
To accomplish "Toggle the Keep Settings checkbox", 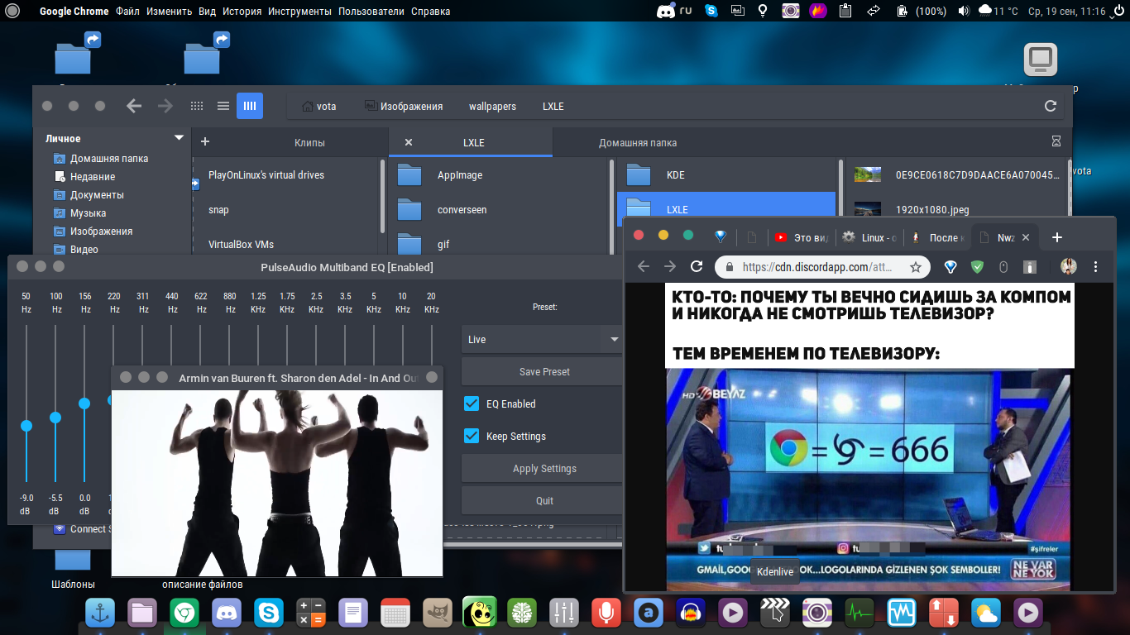I will coord(472,436).
